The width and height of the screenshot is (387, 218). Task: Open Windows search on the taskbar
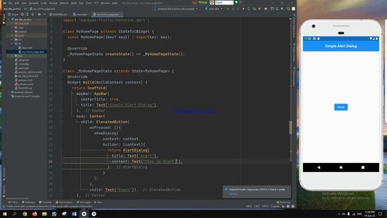(x=15, y=214)
